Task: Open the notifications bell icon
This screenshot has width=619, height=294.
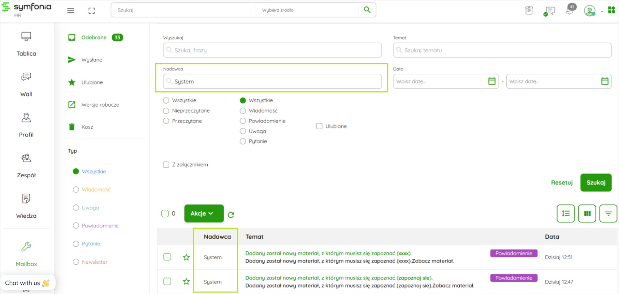Action: pyautogui.click(x=570, y=10)
